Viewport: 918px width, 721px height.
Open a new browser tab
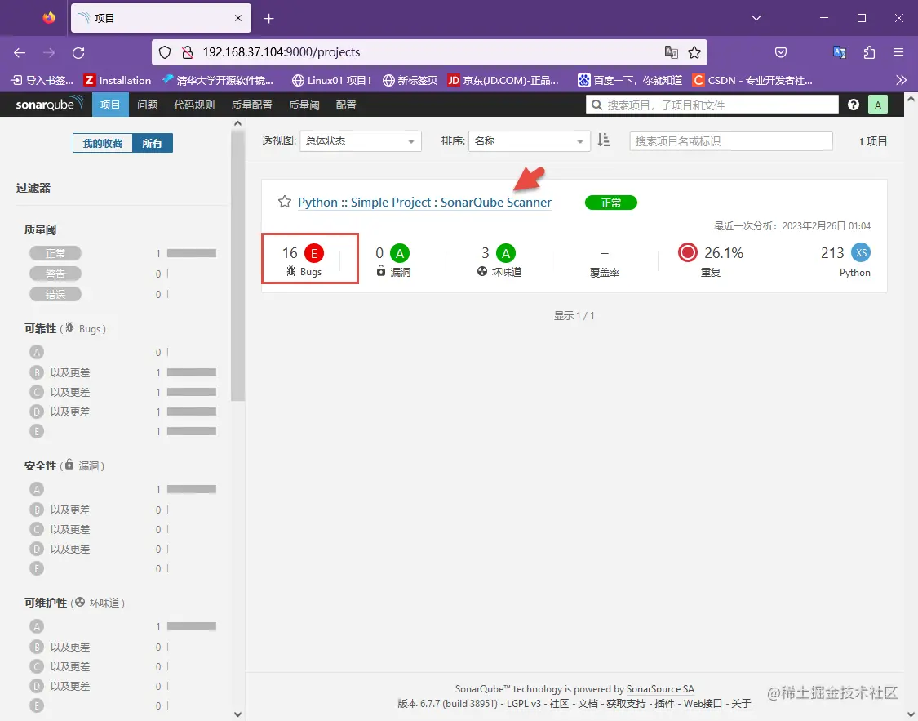click(x=268, y=19)
